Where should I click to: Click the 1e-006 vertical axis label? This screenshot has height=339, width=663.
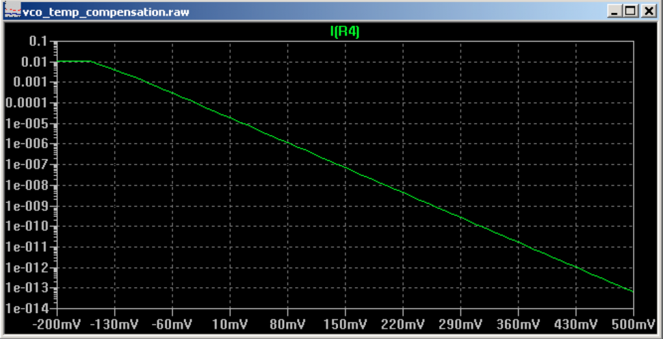(26, 144)
